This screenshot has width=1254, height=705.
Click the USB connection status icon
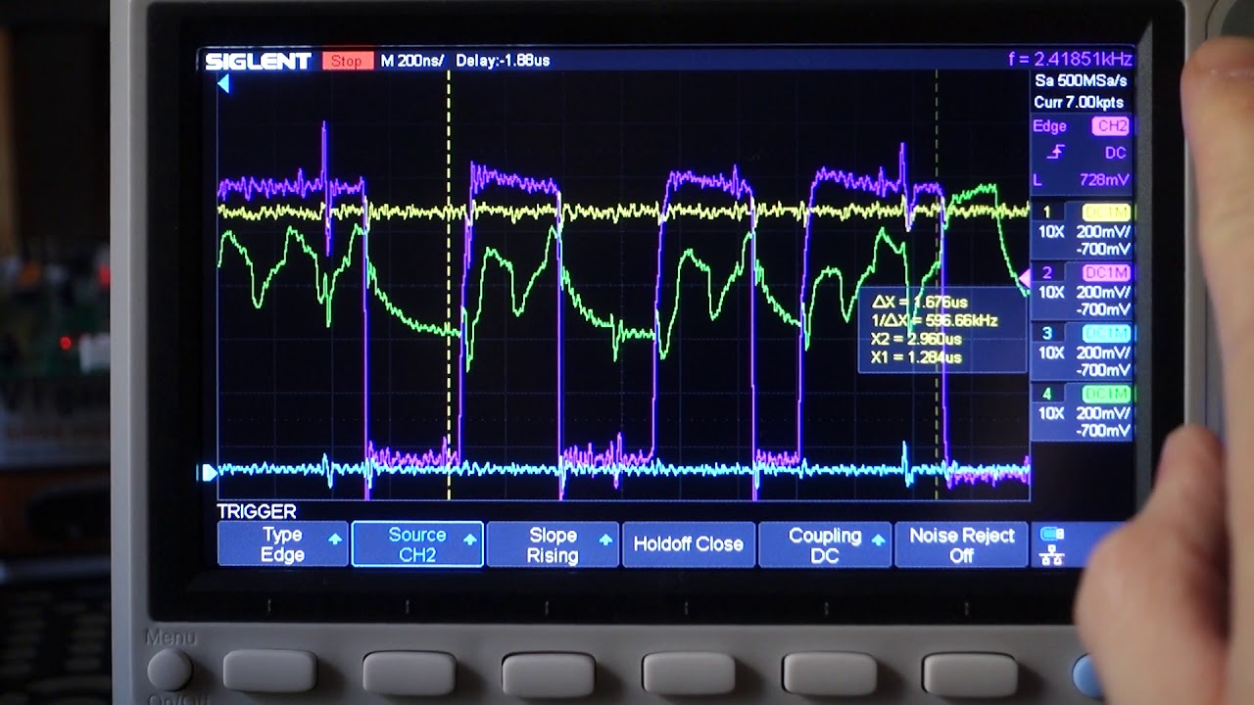click(x=1052, y=535)
